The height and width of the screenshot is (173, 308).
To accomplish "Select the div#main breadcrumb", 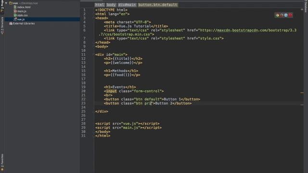I will click(x=127, y=5).
